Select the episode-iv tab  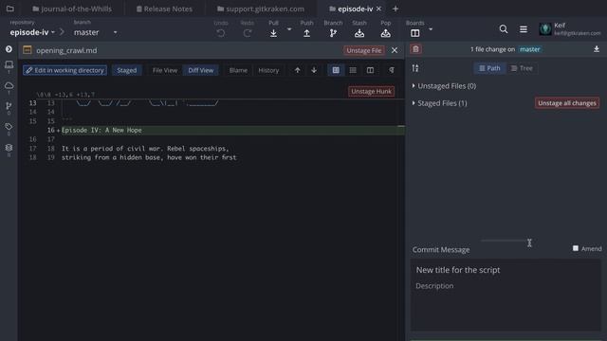(x=351, y=9)
